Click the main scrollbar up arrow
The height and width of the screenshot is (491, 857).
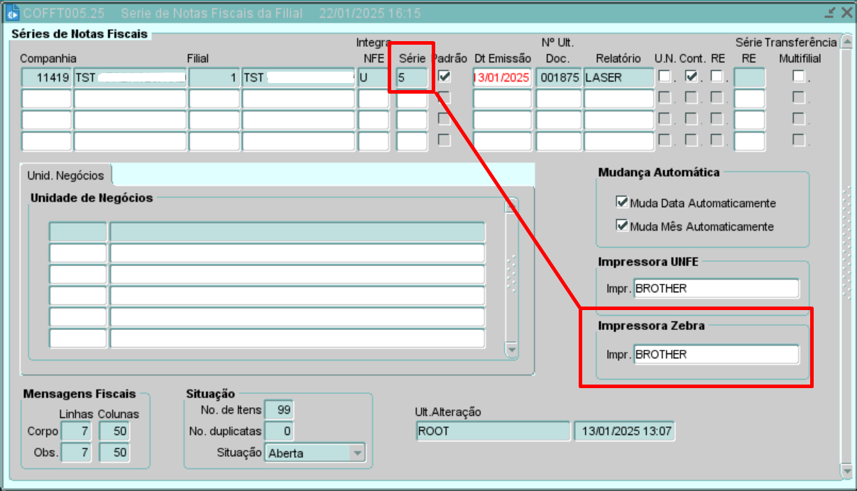[846, 43]
